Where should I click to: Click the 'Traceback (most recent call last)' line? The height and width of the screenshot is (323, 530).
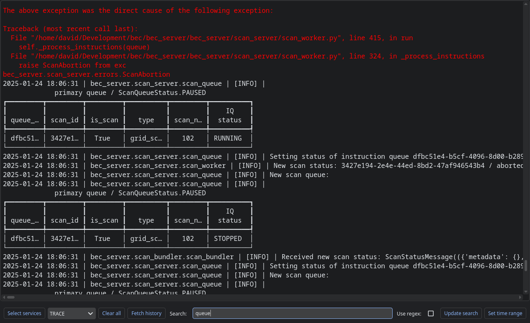click(71, 29)
